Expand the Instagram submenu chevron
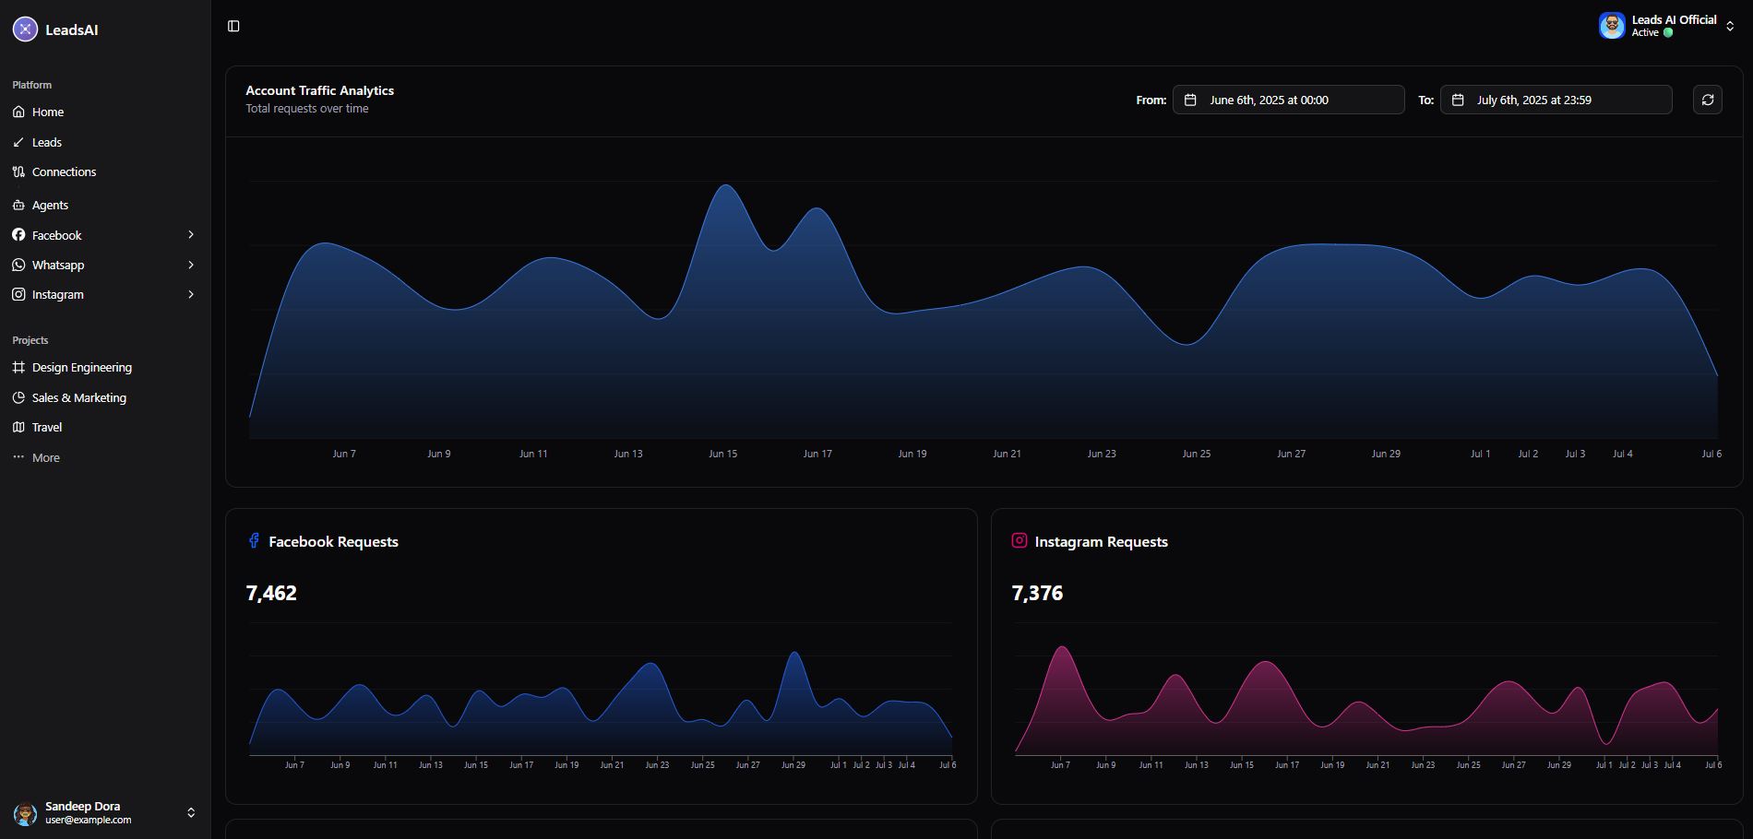The image size is (1753, 839). [191, 295]
